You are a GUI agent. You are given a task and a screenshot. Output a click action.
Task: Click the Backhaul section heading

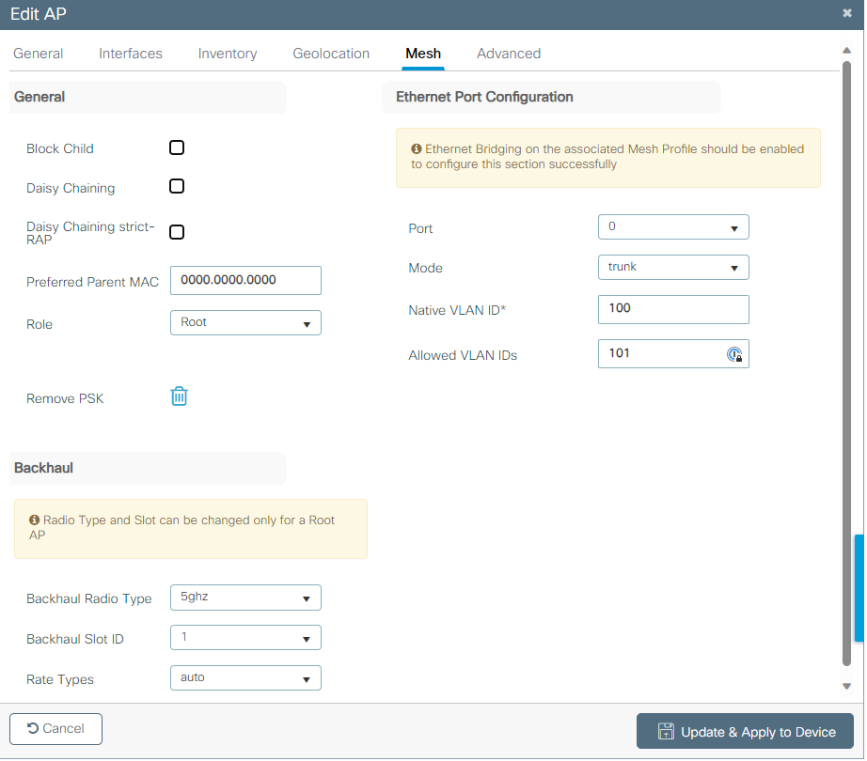tap(43, 468)
